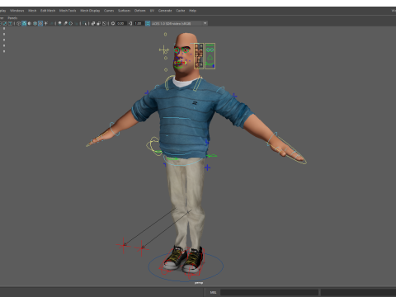The image size is (396, 297).
Task: Click the Safe Action icon
Action: click(5, 23)
